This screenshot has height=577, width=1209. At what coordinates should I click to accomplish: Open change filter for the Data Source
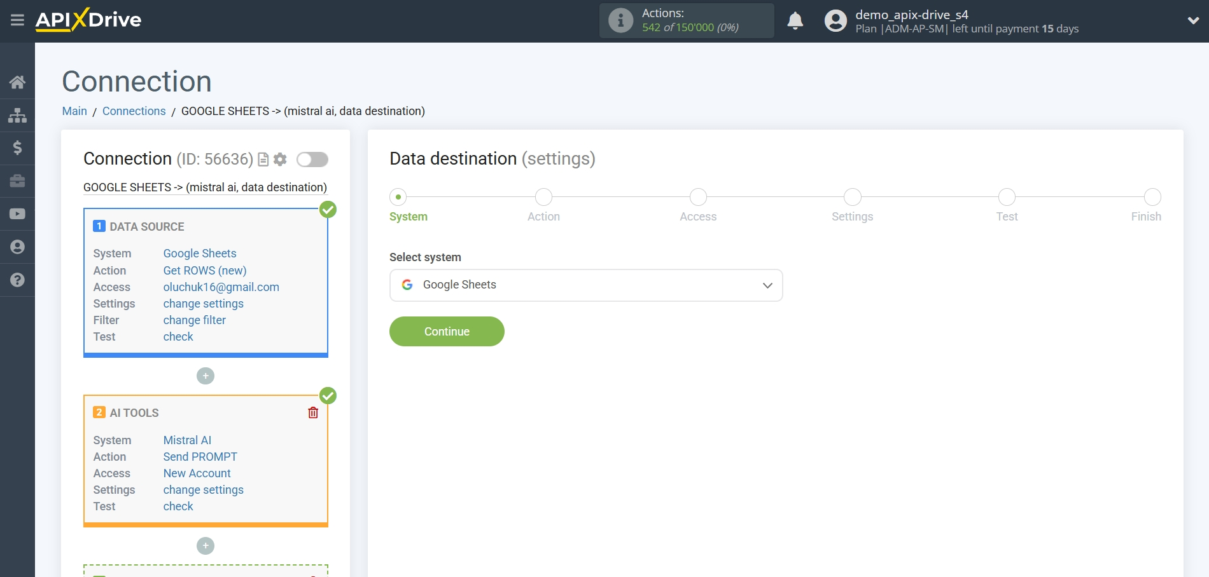(194, 320)
